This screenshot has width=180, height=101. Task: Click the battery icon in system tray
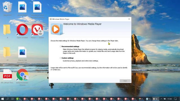tap(165, 99)
